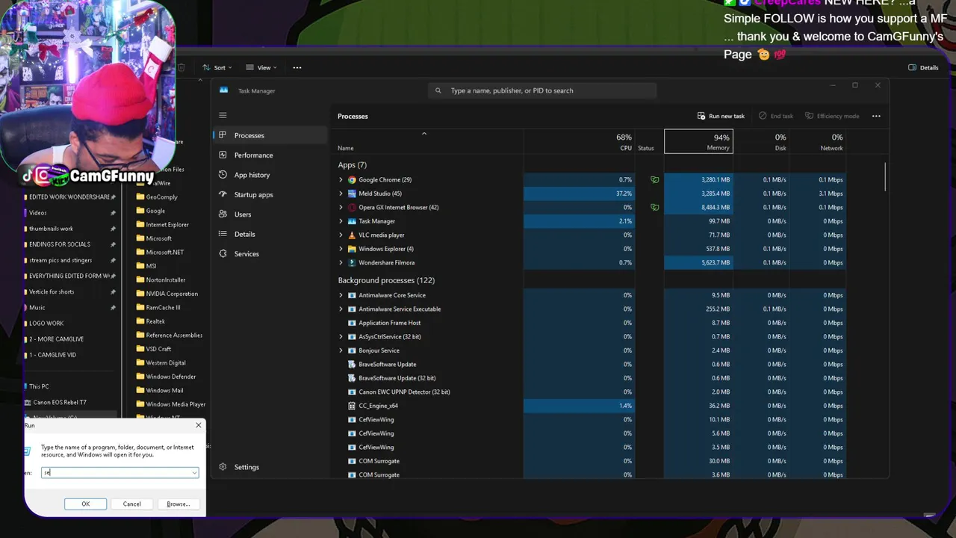
Task: Click the search magnifier icon in Task Manager
Action: [438, 90]
